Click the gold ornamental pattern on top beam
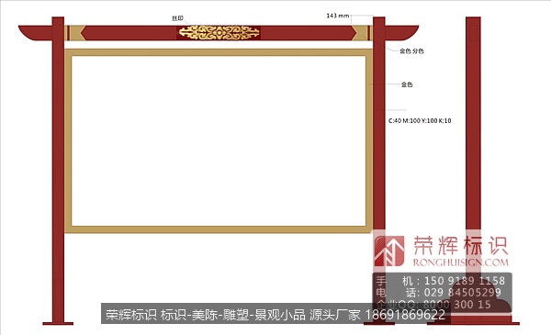Image resolution: width=551 pixels, height=335 pixels. click(219, 33)
